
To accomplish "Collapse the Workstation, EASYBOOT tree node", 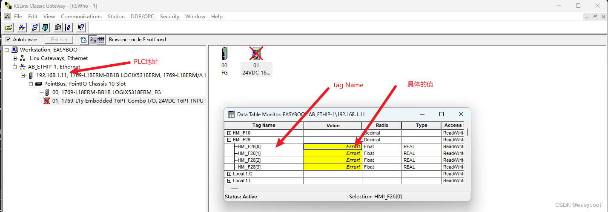I will [x=6, y=50].
